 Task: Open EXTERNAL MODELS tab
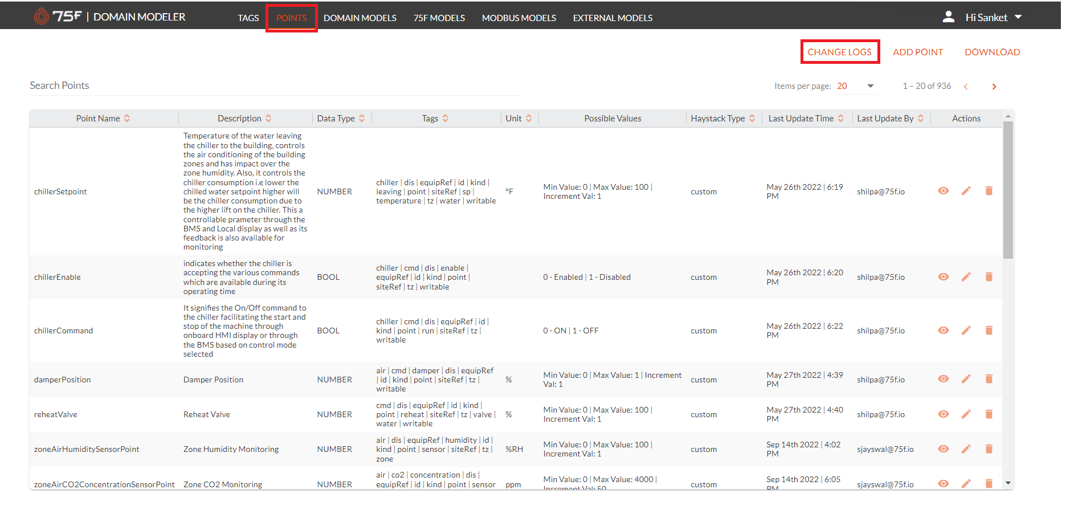[x=613, y=18]
